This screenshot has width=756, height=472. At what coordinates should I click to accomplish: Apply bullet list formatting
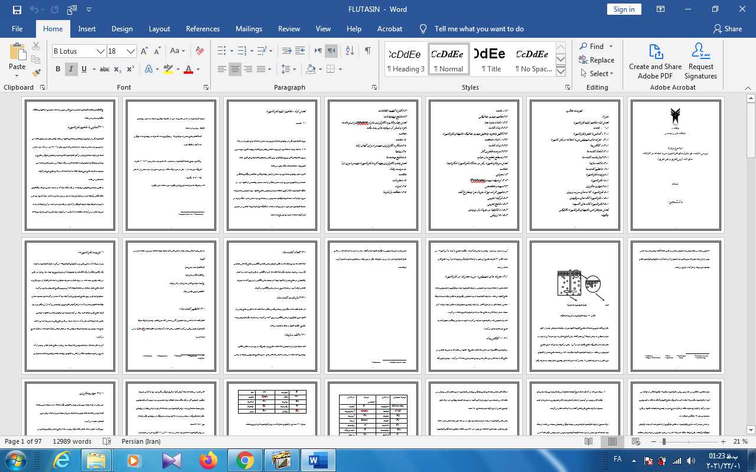pos(222,51)
